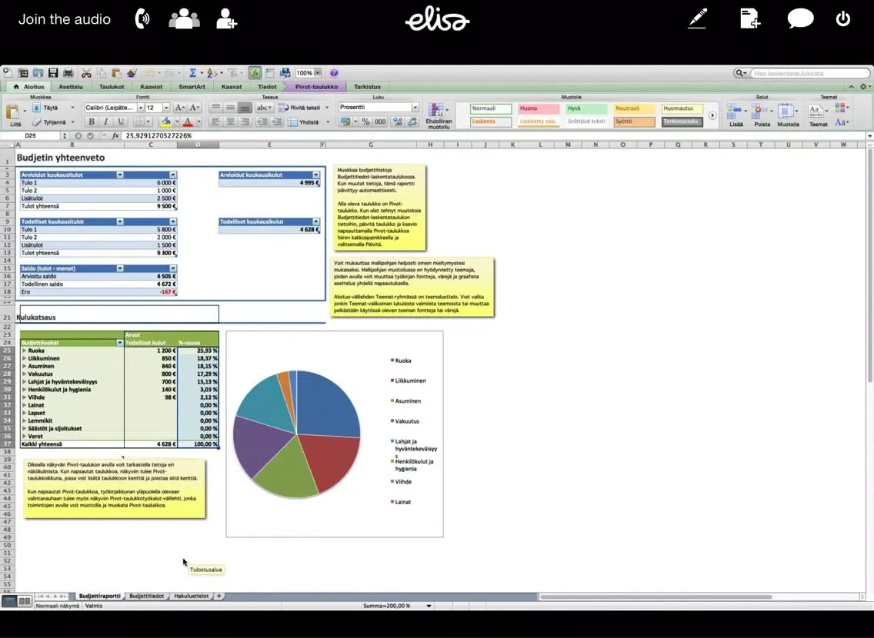Image resolution: width=874 pixels, height=638 pixels.
Task: Open the participants list icon in Elisa bar
Action: (184, 19)
